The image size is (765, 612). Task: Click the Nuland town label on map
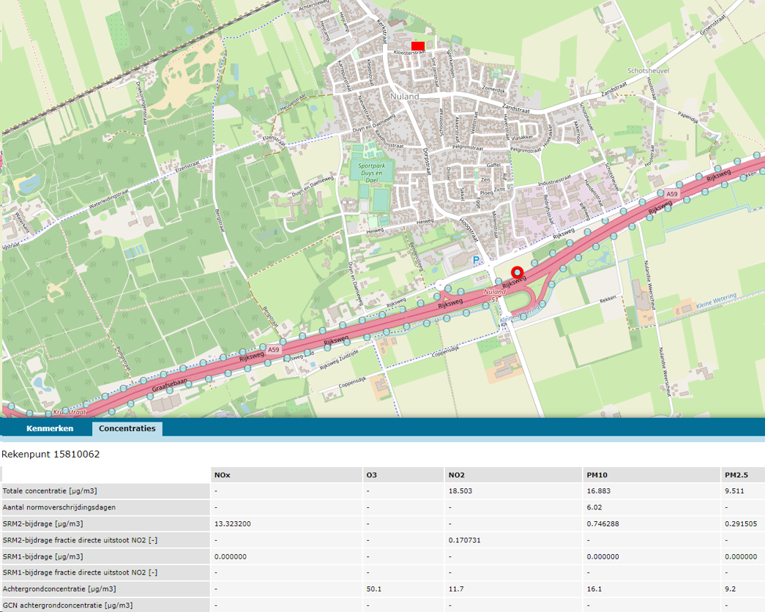[404, 97]
